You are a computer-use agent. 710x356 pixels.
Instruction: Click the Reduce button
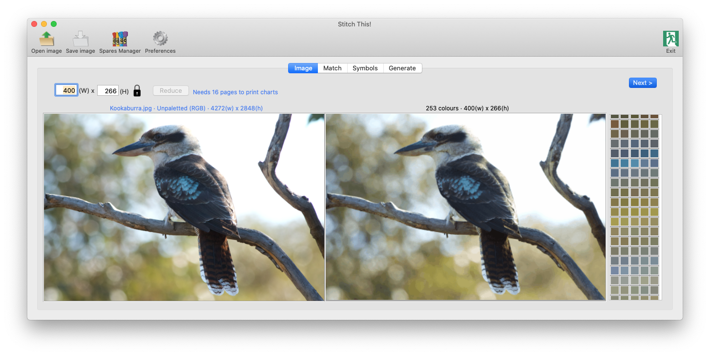tap(170, 91)
